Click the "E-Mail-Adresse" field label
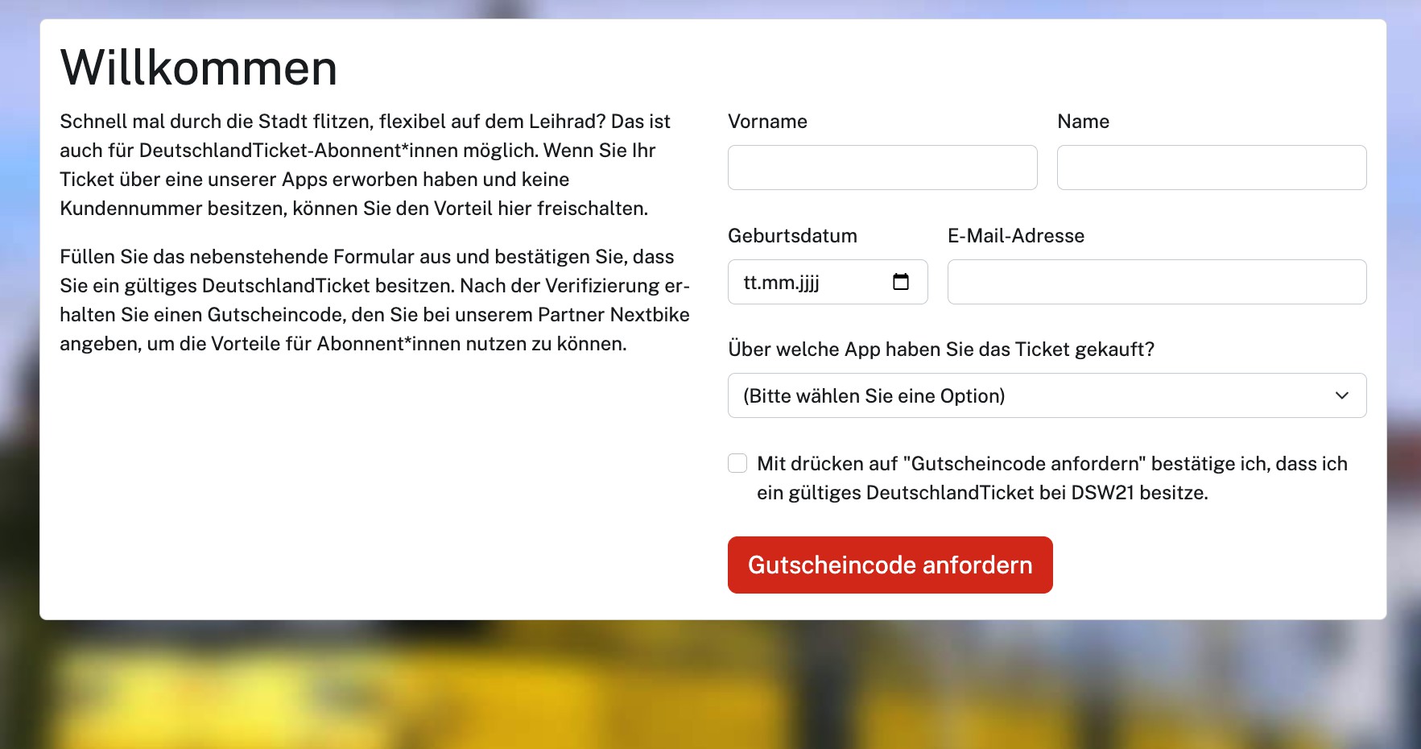Image resolution: width=1421 pixels, height=749 pixels. coord(1015,236)
